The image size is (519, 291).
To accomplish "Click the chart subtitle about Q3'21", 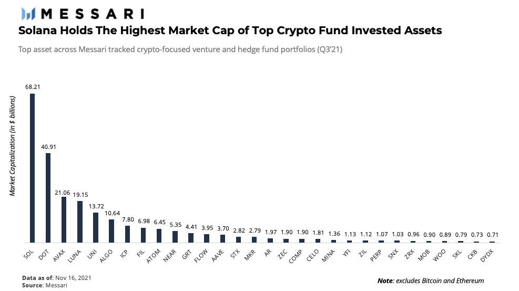I will (x=180, y=49).
